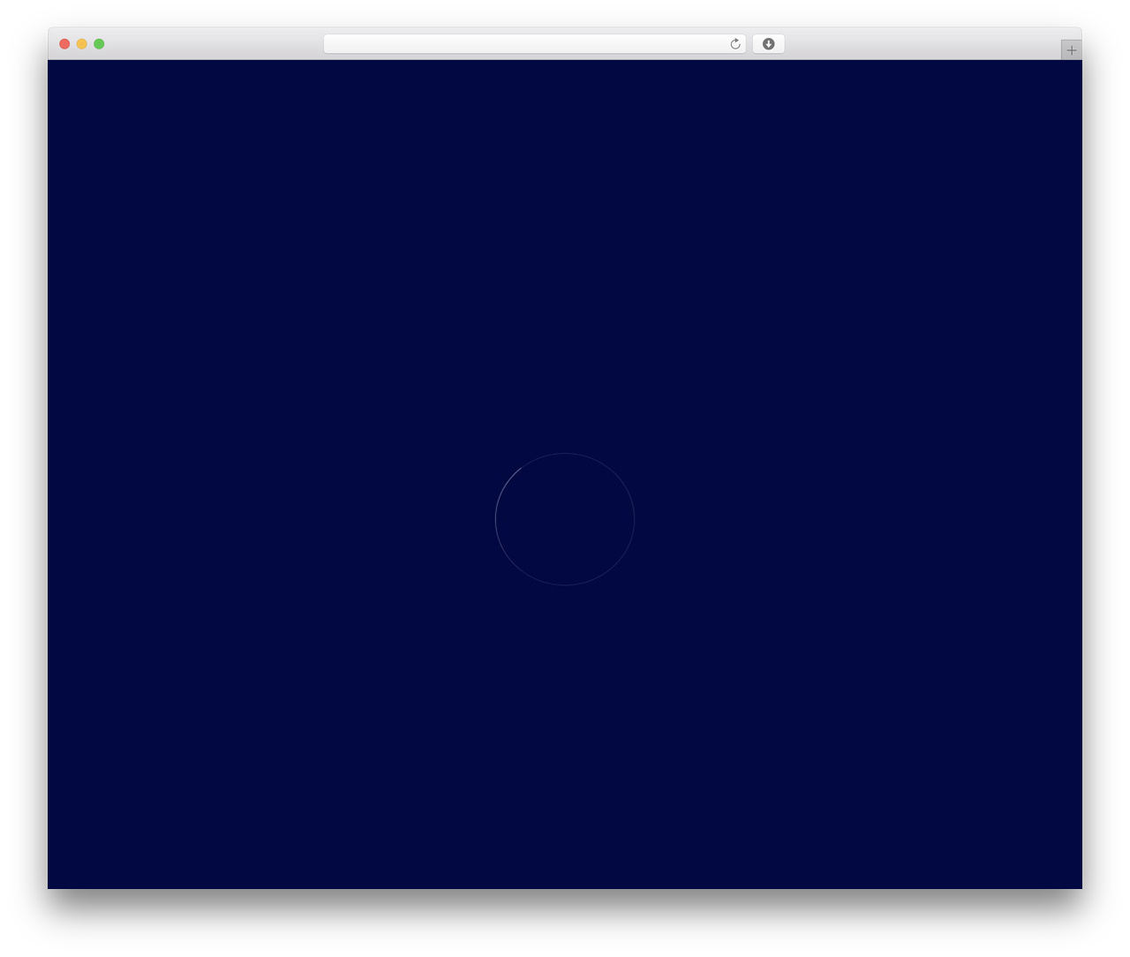Close the window with red button

point(64,44)
